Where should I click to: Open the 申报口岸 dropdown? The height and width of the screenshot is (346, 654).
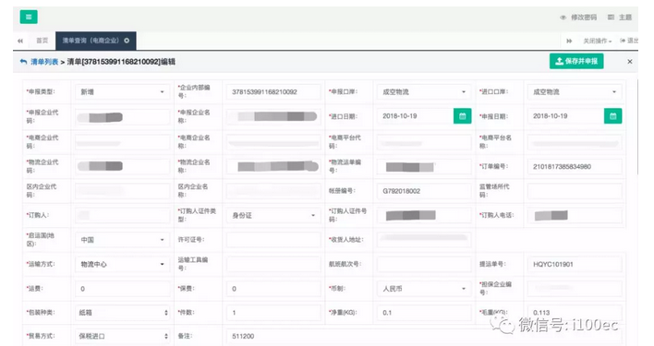(x=424, y=92)
